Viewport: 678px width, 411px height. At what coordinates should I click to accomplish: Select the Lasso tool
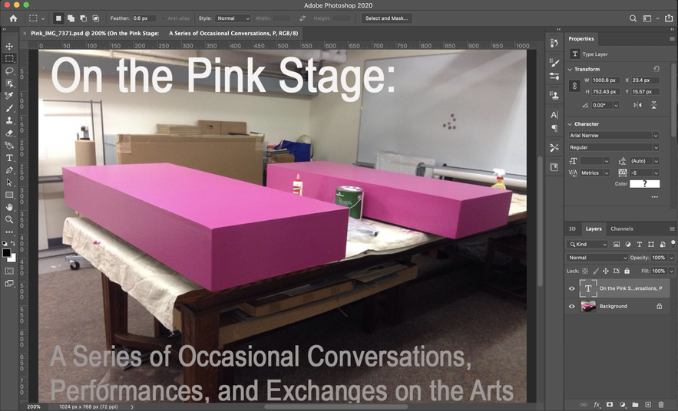pos(9,71)
